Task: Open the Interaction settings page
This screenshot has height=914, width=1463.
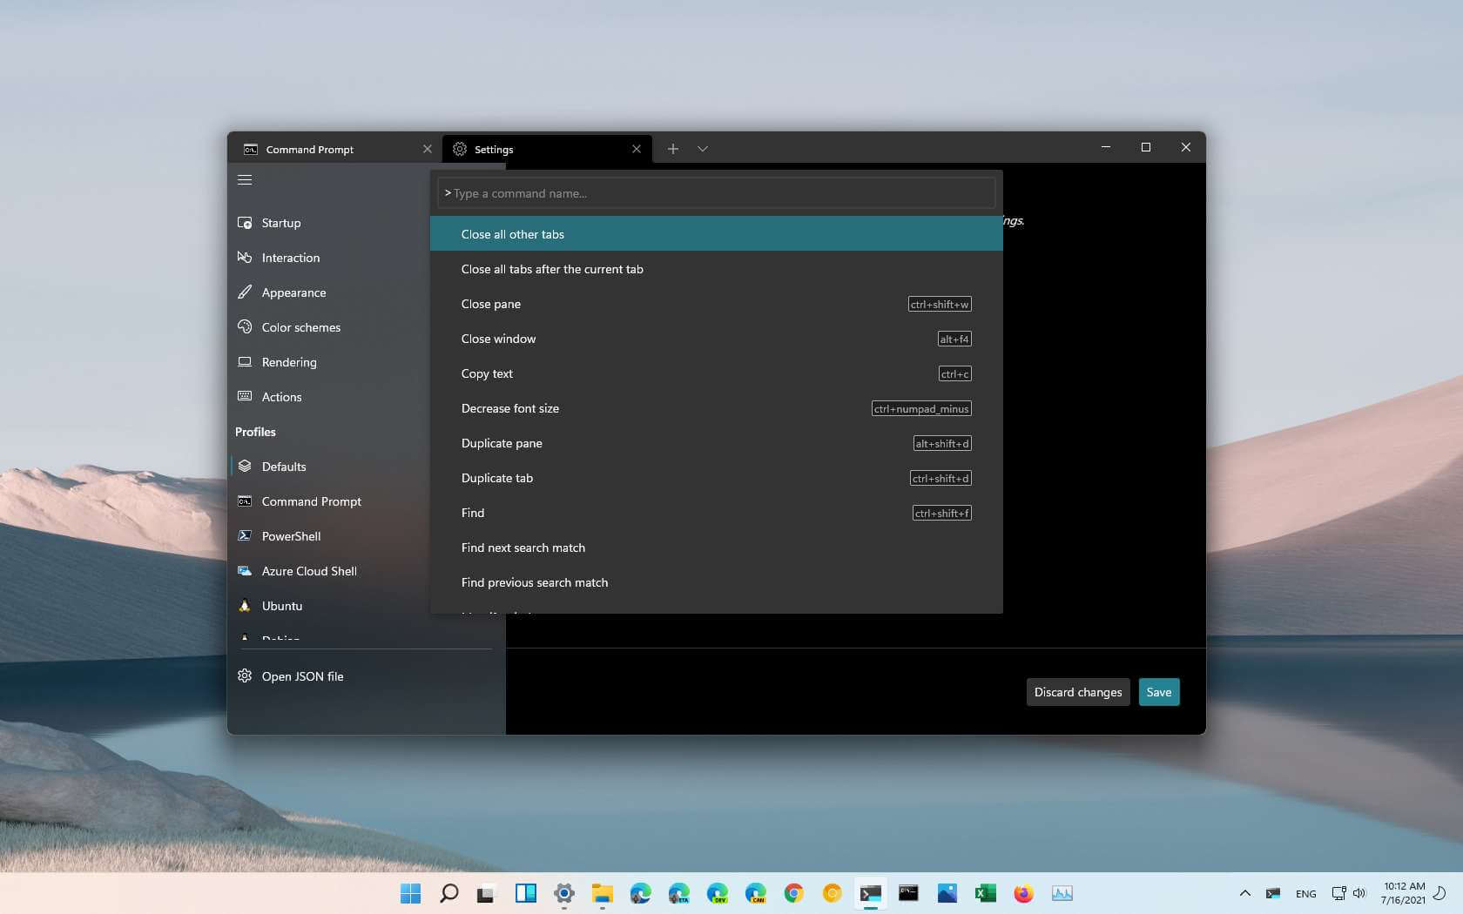Action: tap(290, 258)
